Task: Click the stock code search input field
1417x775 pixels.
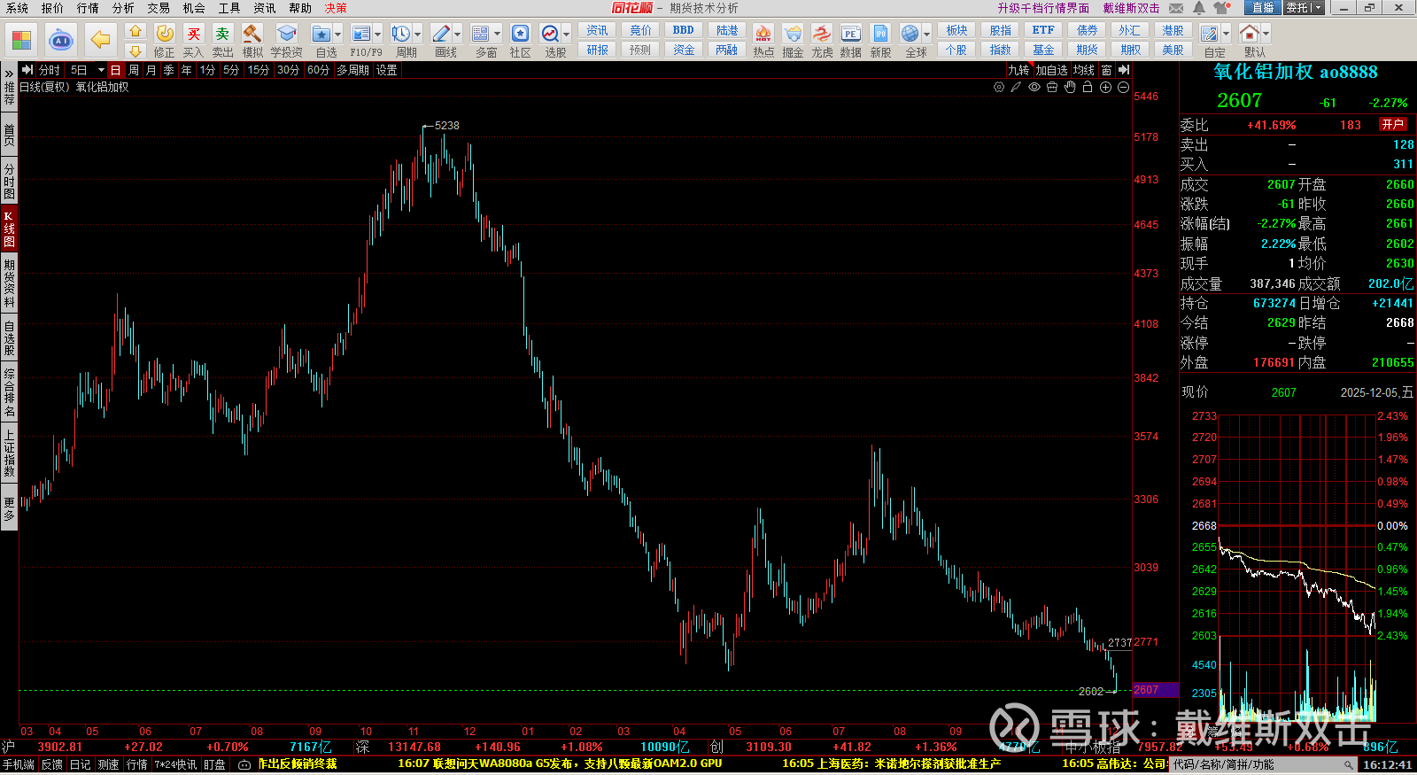Action: click(x=1263, y=764)
